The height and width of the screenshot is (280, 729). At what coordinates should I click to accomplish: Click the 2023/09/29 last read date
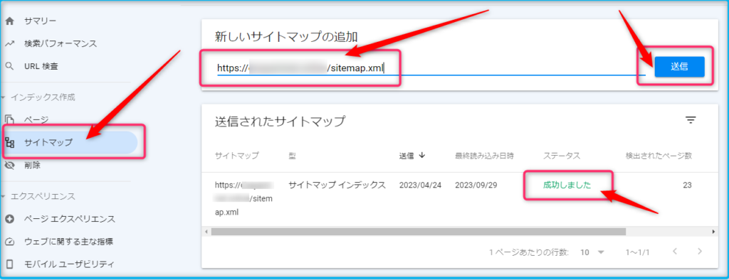(x=476, y=185)
